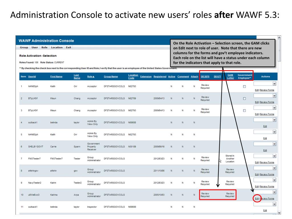Sort by Comment column header
The image size is (292, 219).
tap(183, 76)
